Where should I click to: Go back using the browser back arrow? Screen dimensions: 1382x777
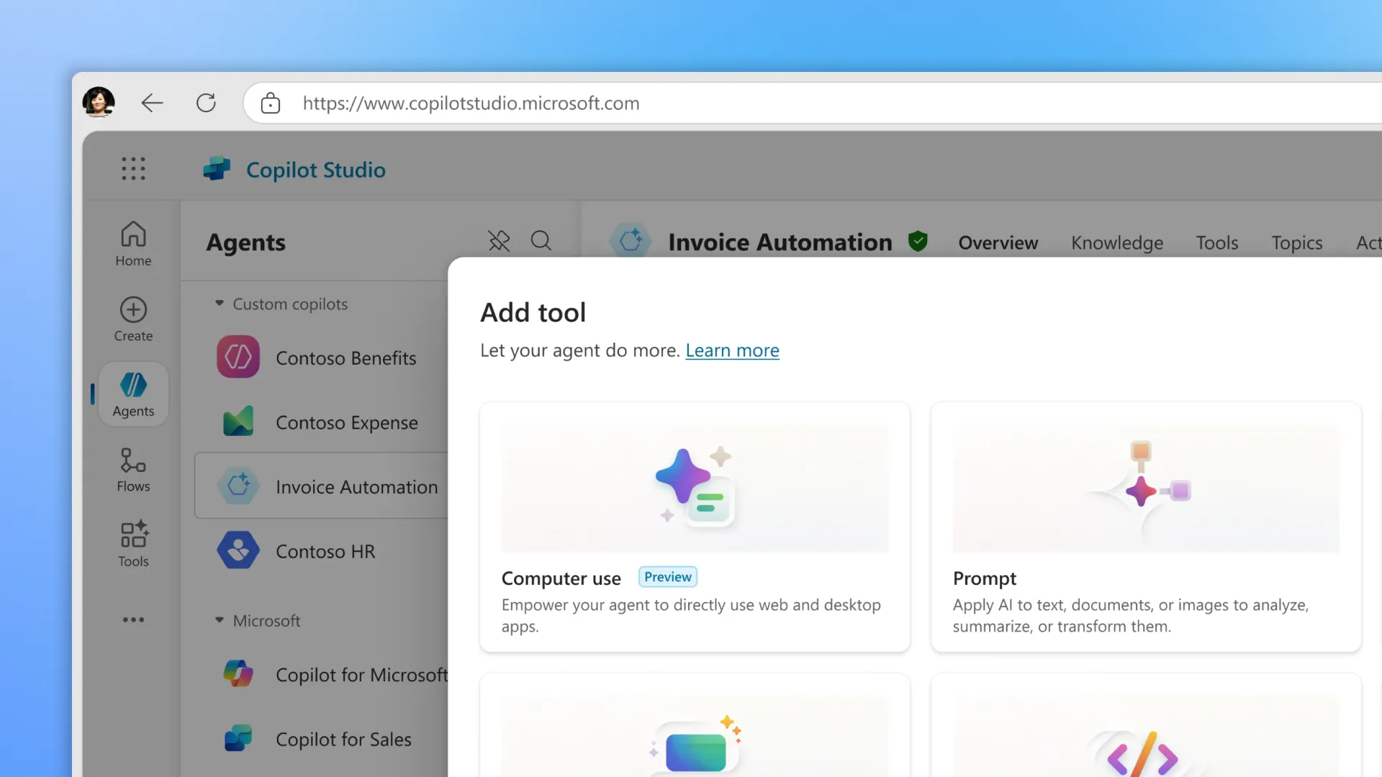pyautogui.click(x=152, y=103)
